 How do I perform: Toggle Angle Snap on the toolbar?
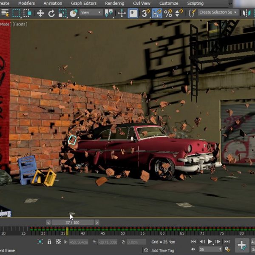157,13
